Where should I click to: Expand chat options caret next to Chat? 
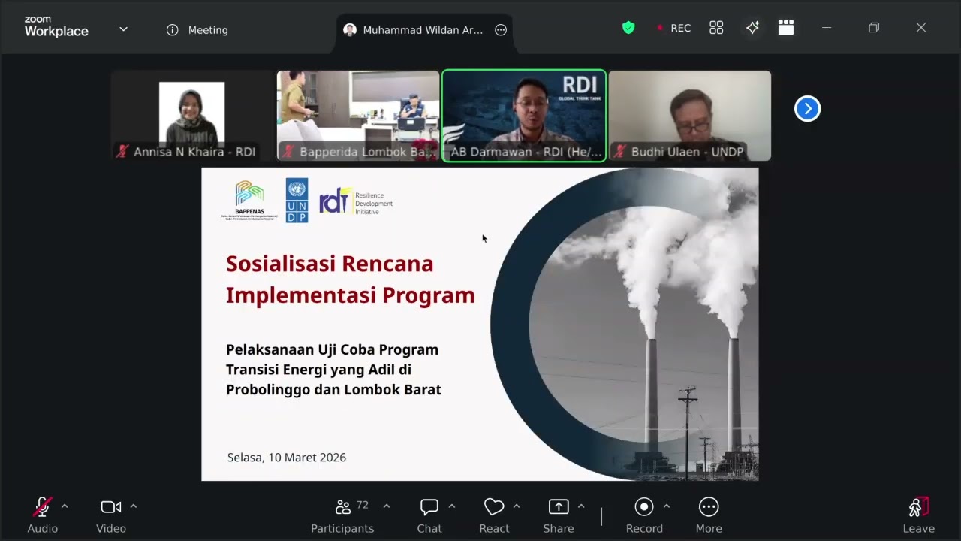point(452,506)
